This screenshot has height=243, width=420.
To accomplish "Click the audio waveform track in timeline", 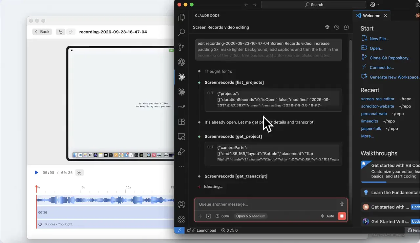I will [105, 200].
